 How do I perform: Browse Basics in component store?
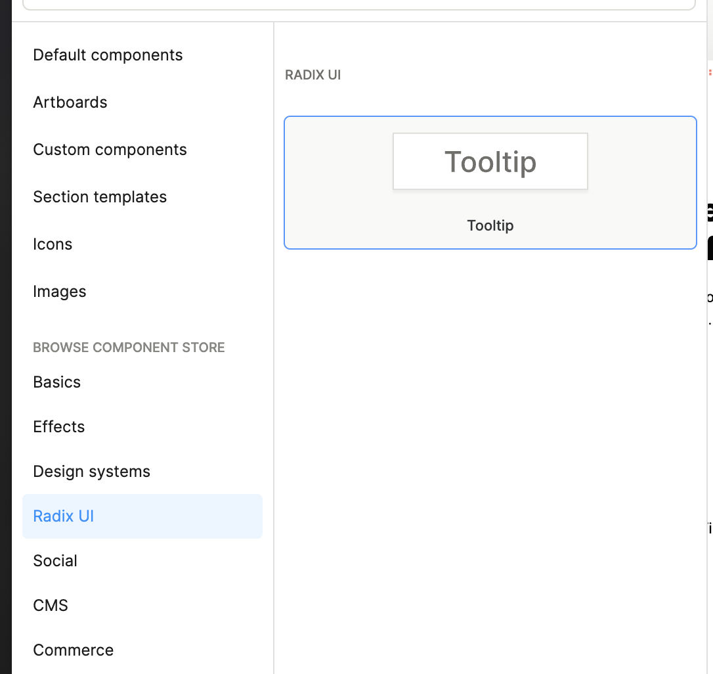coord(57,382)
